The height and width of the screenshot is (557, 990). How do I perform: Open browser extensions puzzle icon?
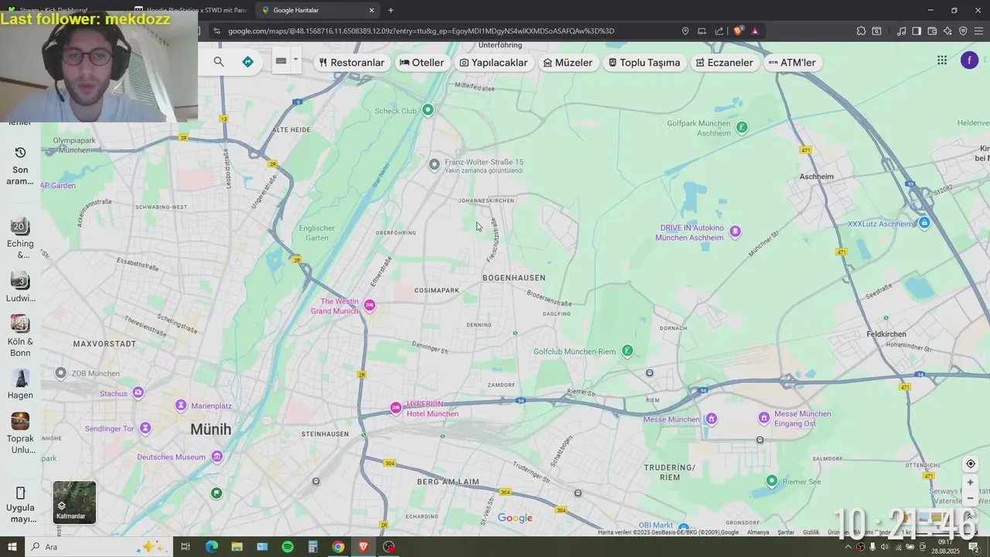click(x=861, y=31)
